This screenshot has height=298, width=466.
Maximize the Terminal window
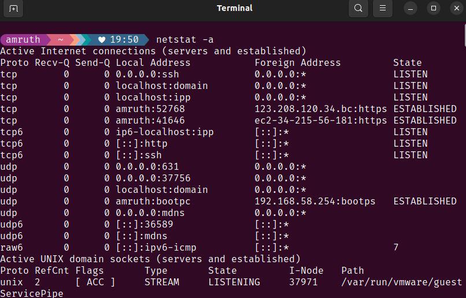(x=434, y=9)
